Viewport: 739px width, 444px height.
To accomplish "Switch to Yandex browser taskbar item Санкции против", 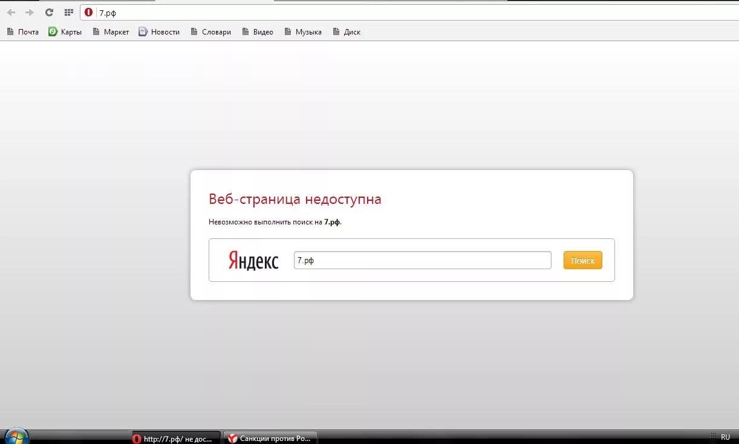I will (270, 438).
